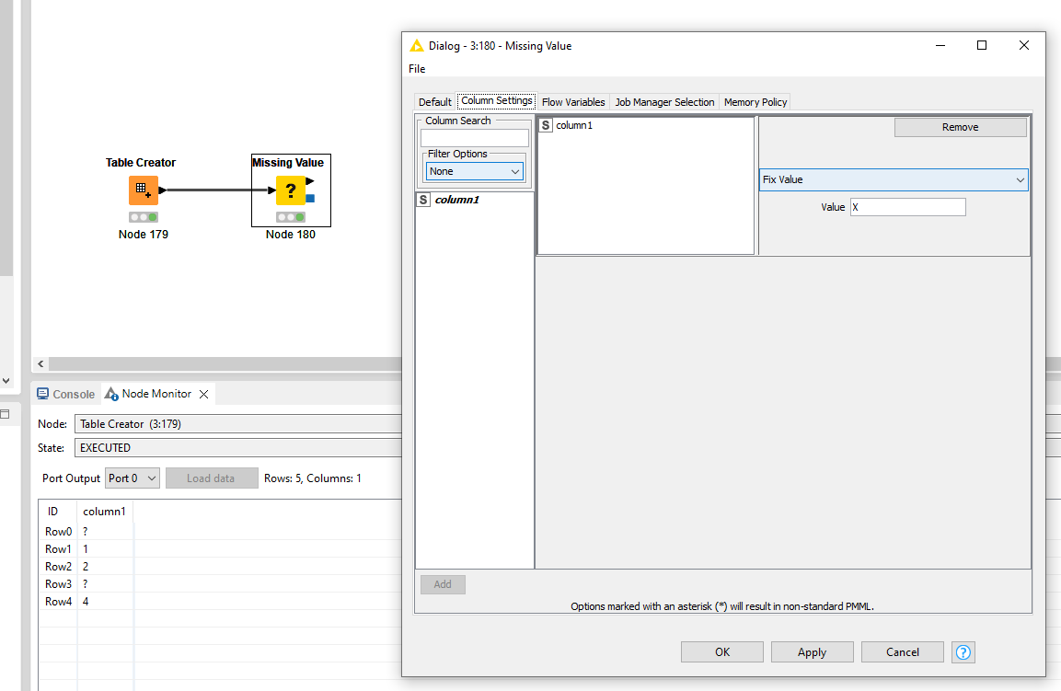Click the Missing Value node question-mark icon
Screen dimensions: 1061x691
point(291,190)
